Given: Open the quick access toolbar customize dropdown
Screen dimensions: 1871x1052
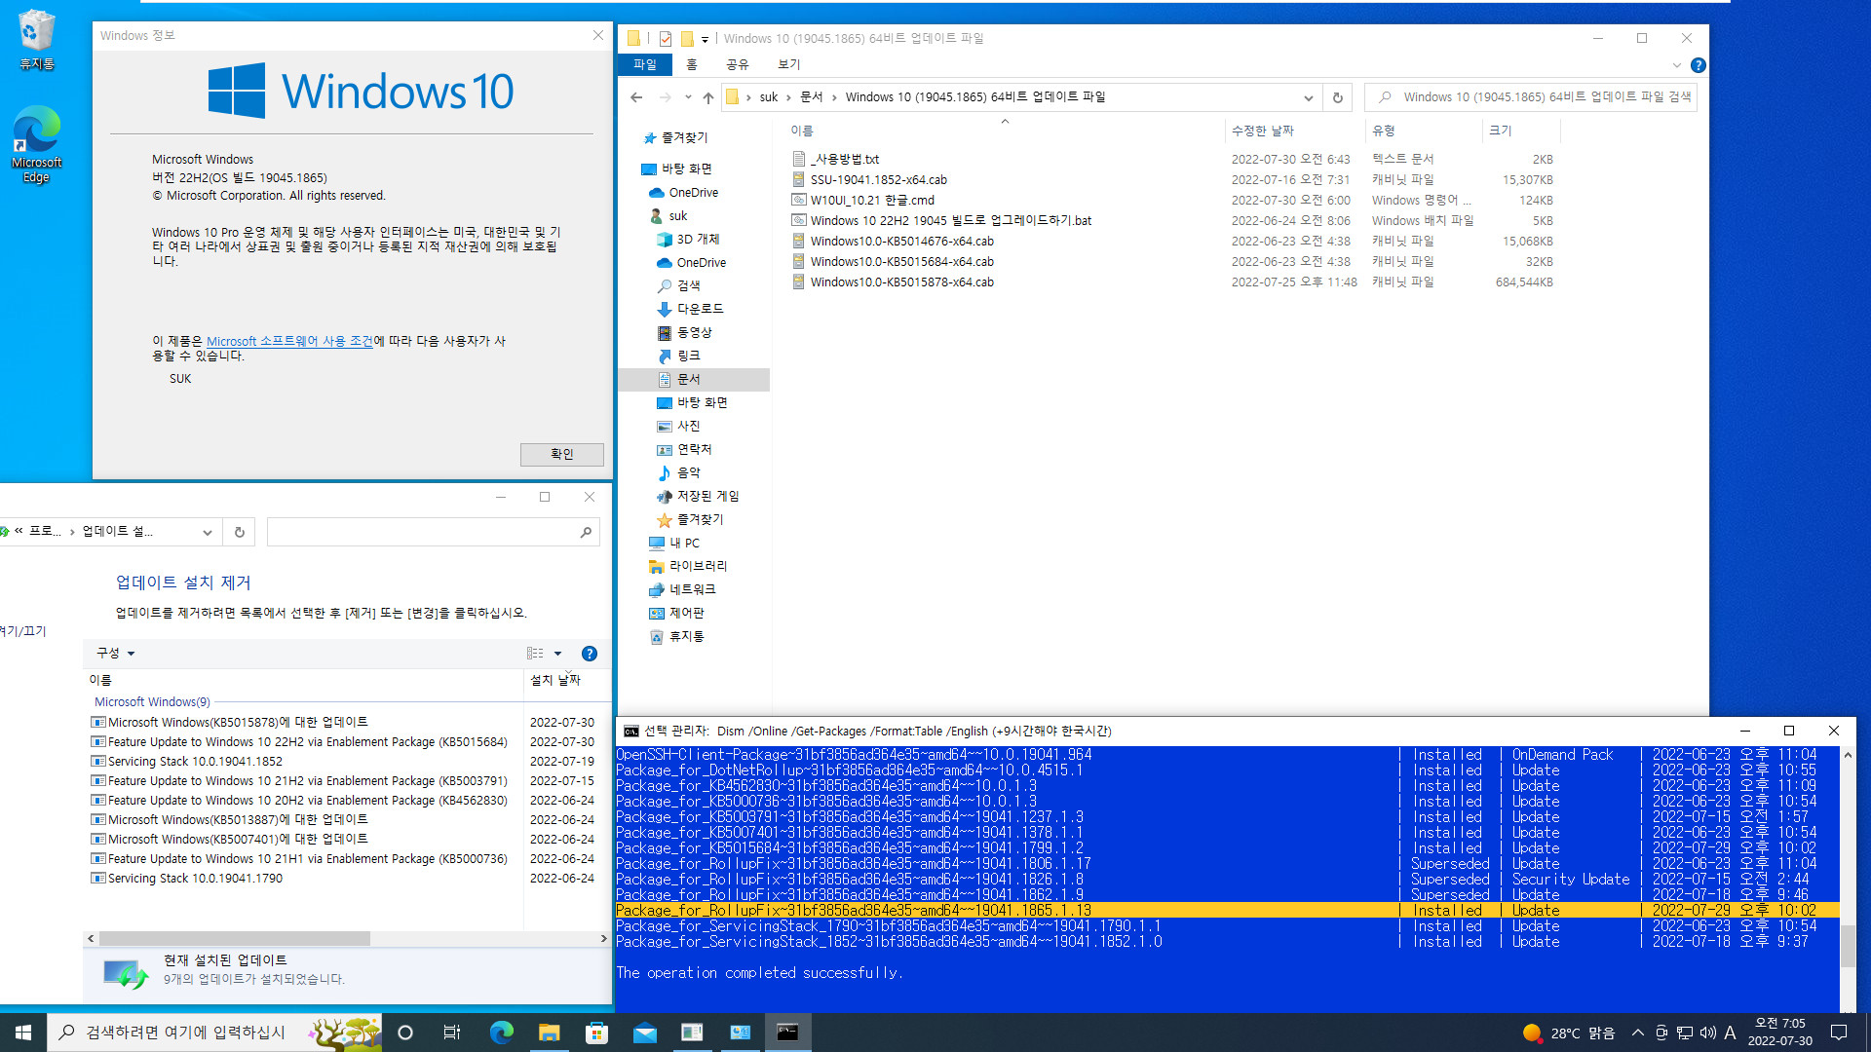Looking at the screenshot, I should (705, 39).
